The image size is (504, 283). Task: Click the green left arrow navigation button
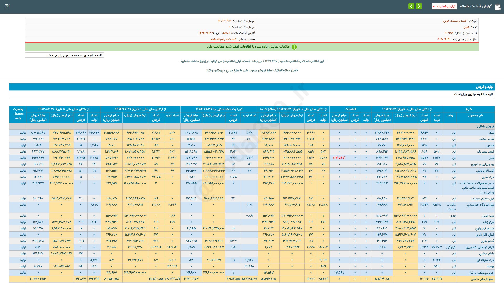coord(411,6)
